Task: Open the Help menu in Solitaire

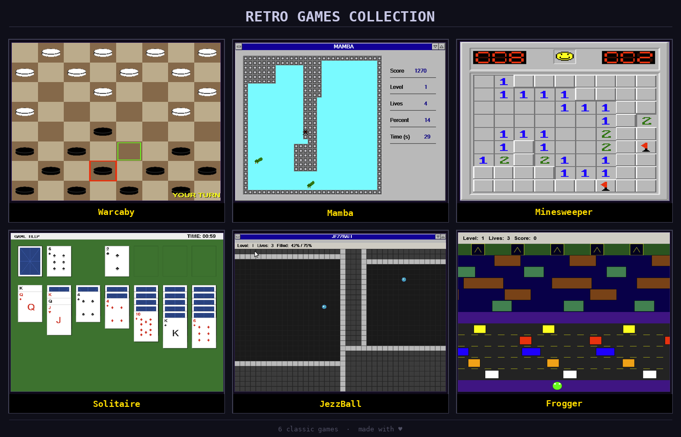Action: [34, 236]
